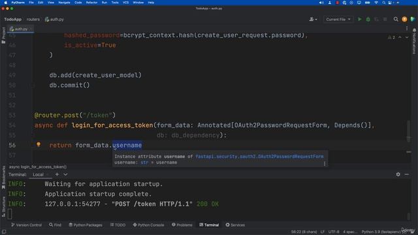Open the VCS menu
This screenshot has height=235, width=418.
point(125,3)
